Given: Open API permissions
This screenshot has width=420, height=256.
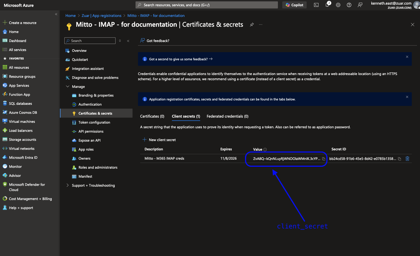Looking at the screenshot, I should [91, 131].
